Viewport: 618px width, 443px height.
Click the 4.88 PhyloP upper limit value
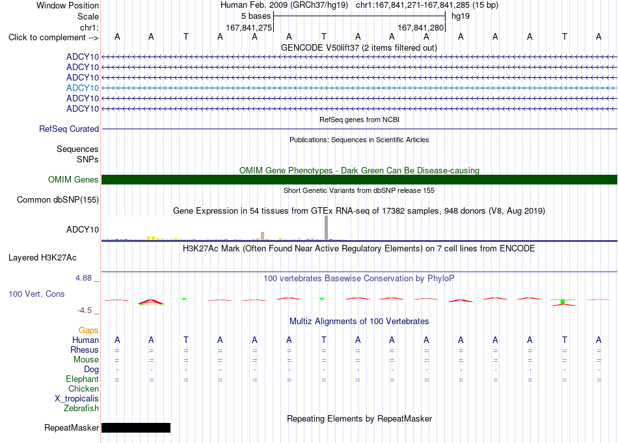83,278
